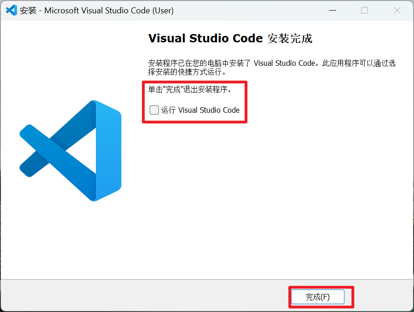Click the window title 安装 - Microsoft Visual Studio Code (User)

tap(97, 11)
